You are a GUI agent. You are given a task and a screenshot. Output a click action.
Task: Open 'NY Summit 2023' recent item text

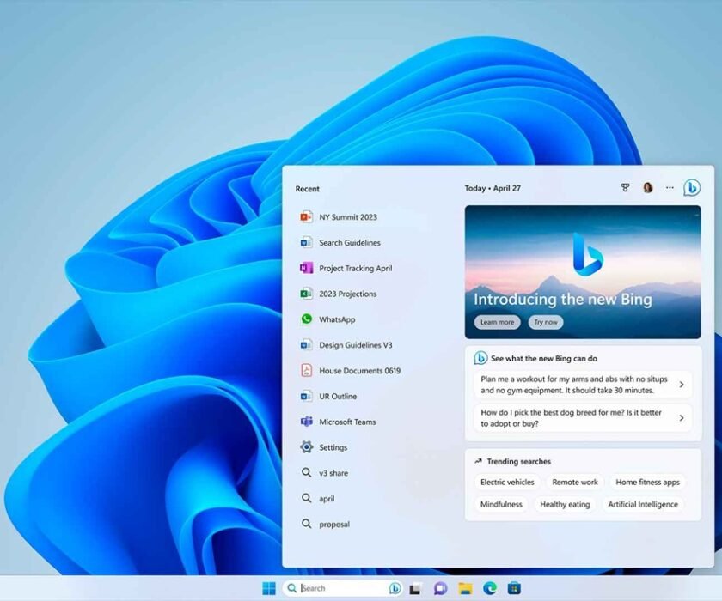click(x=348, y=217)
